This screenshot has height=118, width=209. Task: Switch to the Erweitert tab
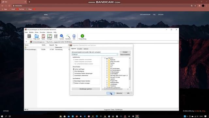(x=80, y=49)
